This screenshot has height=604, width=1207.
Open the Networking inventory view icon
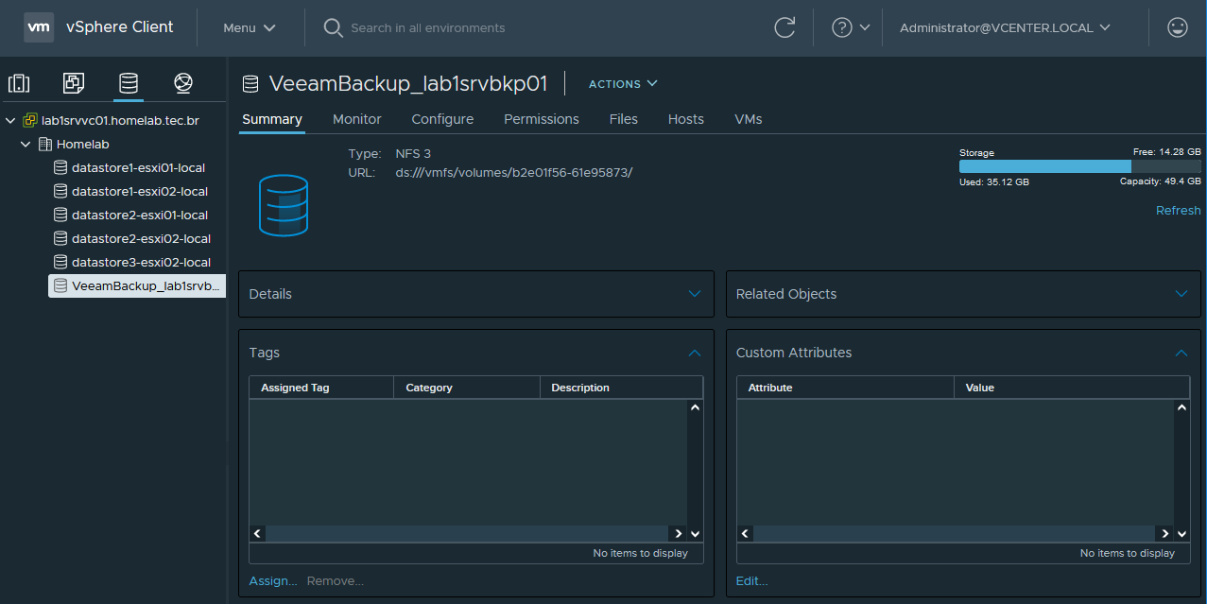pos(183,83)
